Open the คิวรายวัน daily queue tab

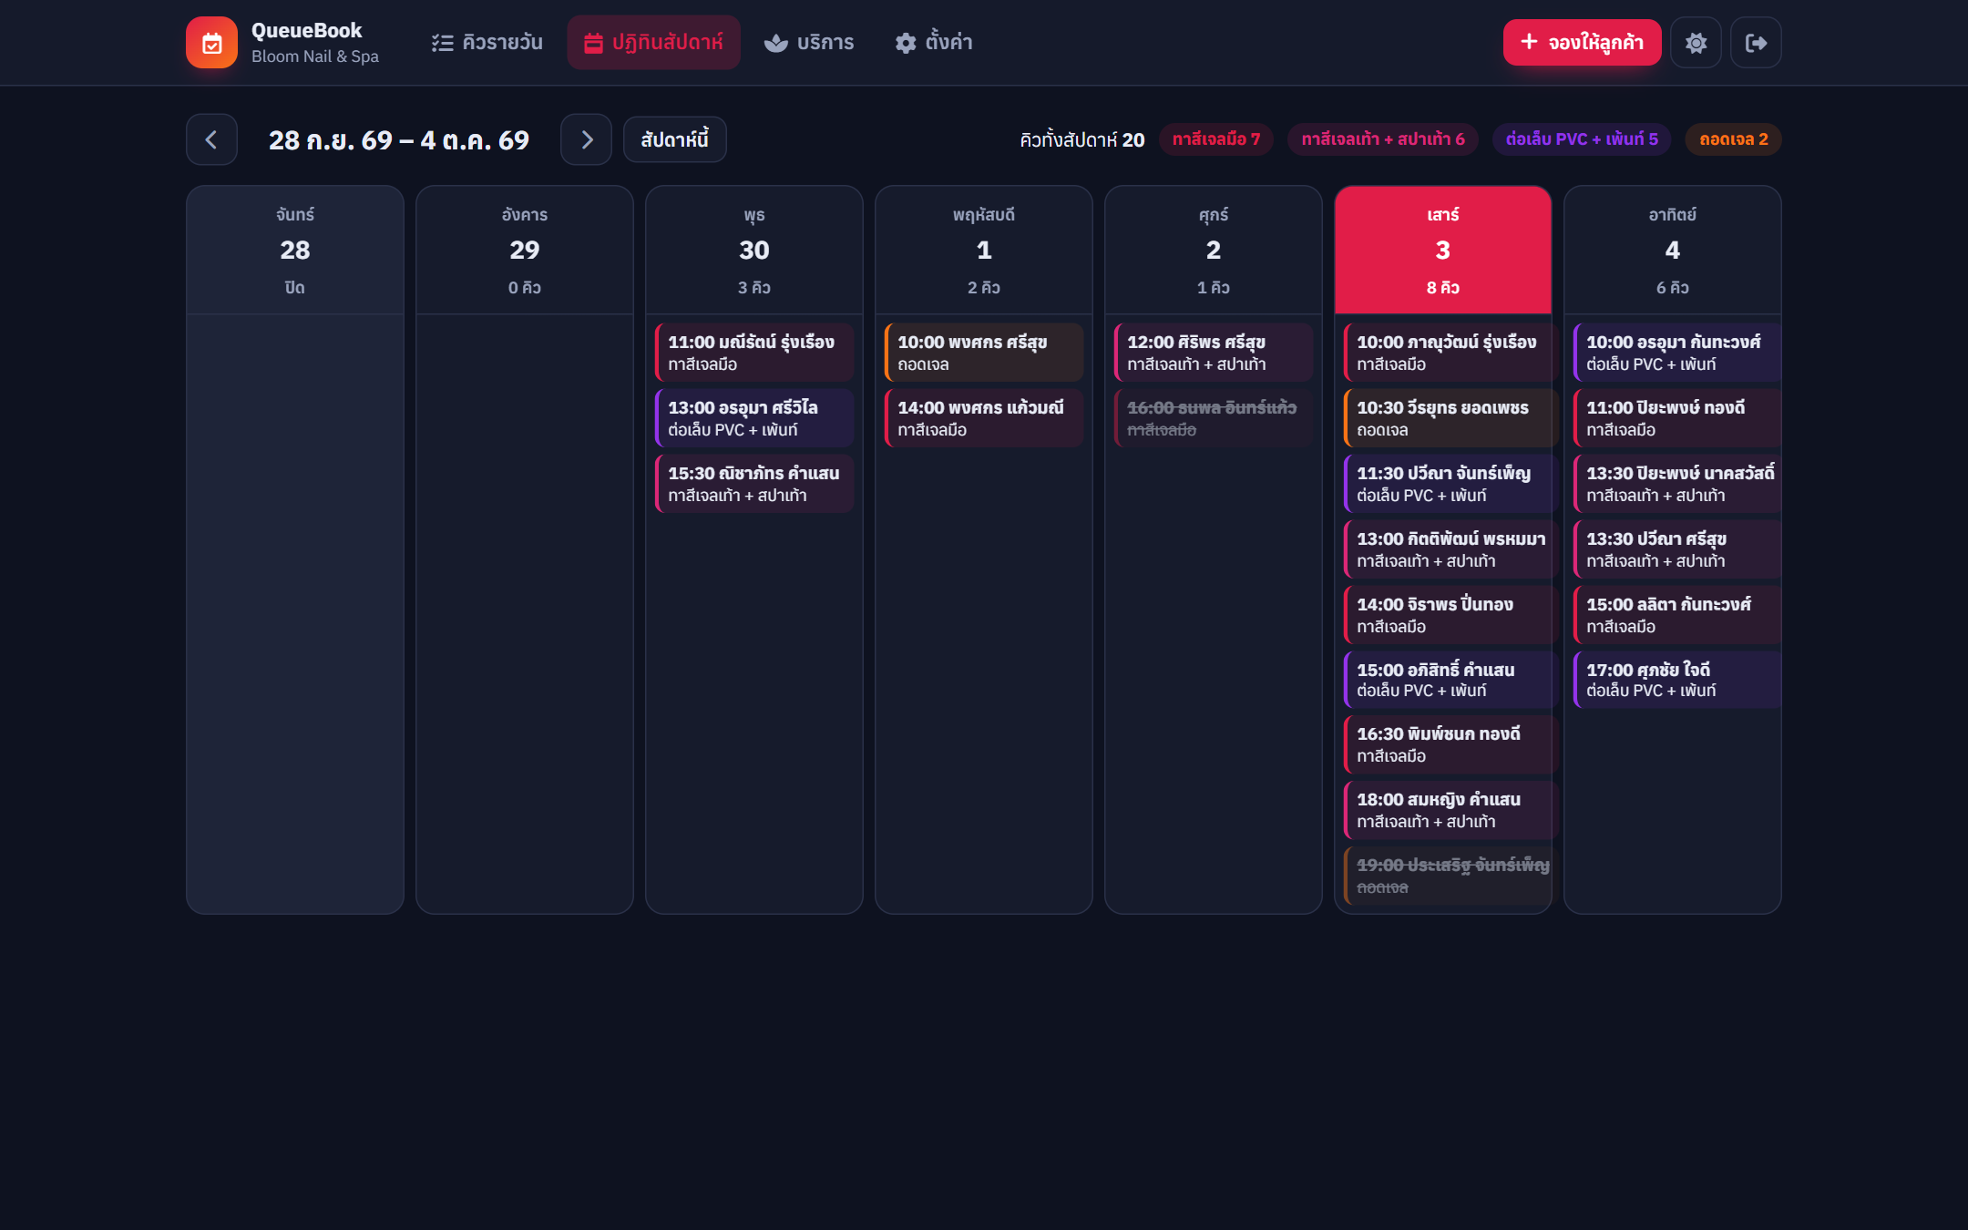[x=487, y=43]
